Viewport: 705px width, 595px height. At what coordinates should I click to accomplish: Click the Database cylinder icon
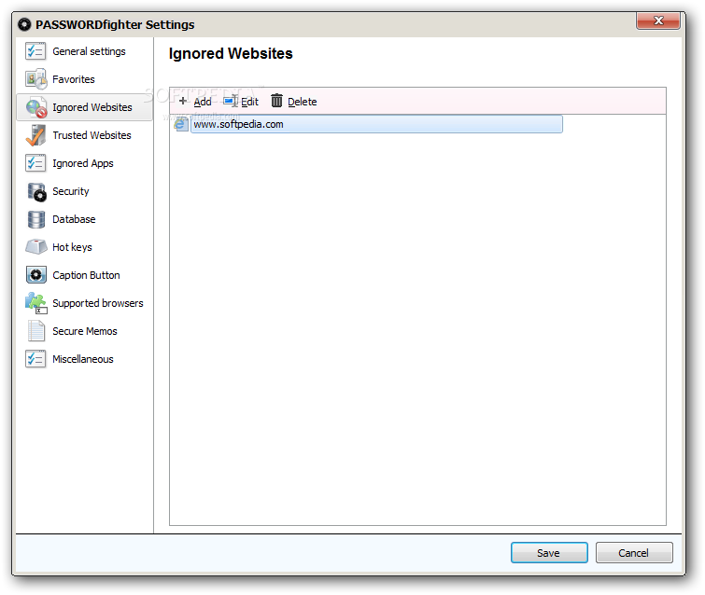coord(36,219)
